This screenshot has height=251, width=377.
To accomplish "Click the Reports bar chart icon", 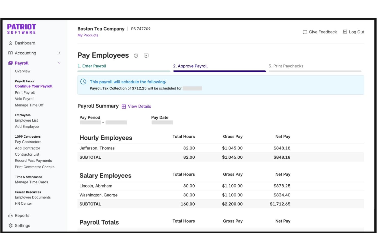I will point(10,215).
